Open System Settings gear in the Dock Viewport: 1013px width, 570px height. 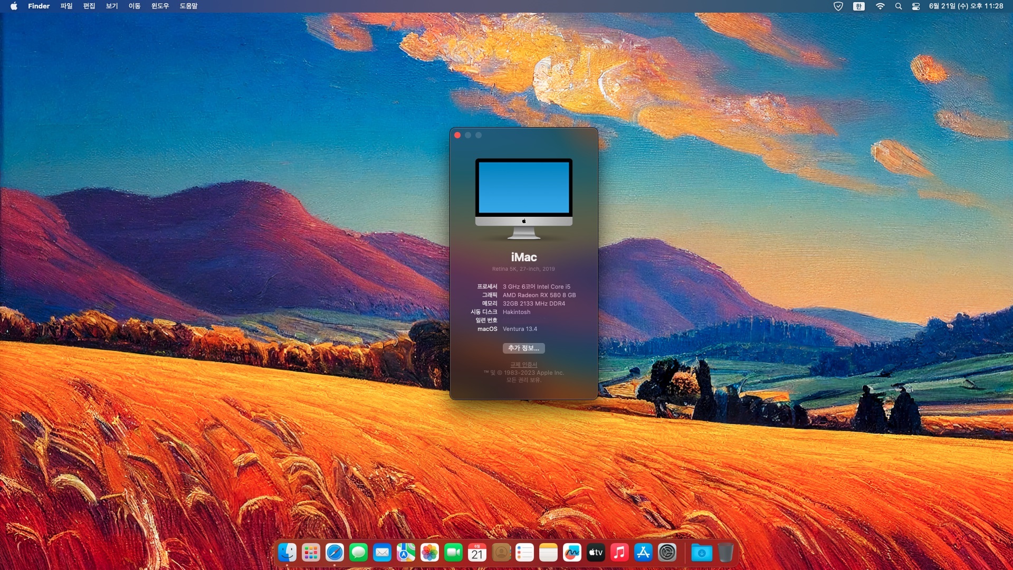coord(667,553)
